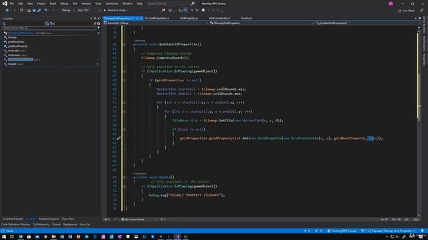Click the quick actions screwdriver icon in margin
The width and height of the screenshot is (428, 240).
pyautogui.click(x=118, y=138)
